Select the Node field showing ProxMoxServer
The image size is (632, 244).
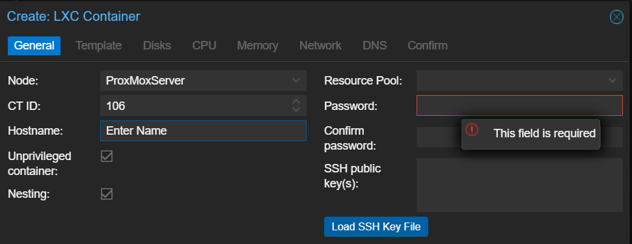tap(203, 81)
